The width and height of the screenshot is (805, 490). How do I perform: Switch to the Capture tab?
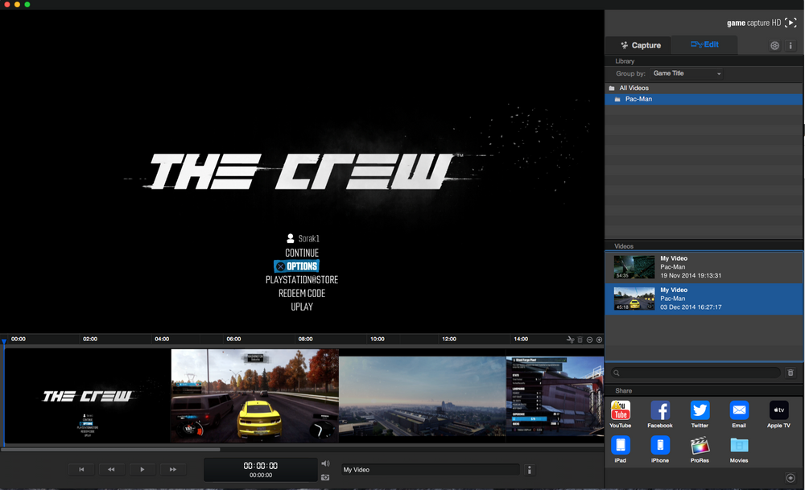639,45
